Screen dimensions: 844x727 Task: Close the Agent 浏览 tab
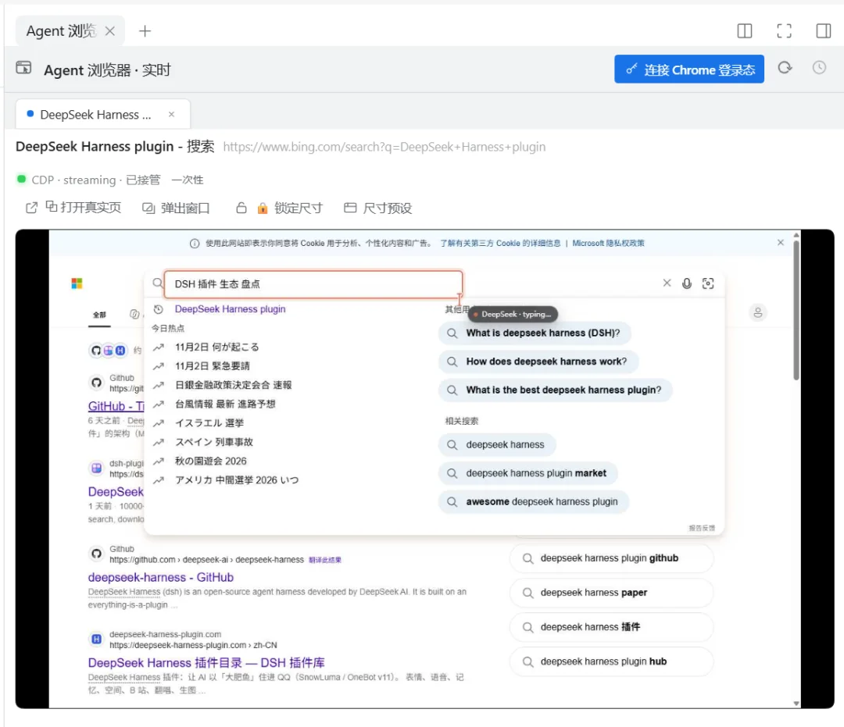pyautogui.click(x=110, y=31)
